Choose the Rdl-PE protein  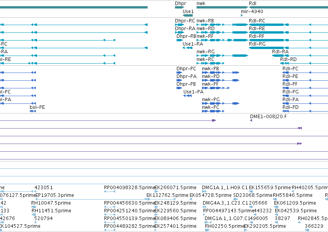pyautogui.click(x=305, y=80)
